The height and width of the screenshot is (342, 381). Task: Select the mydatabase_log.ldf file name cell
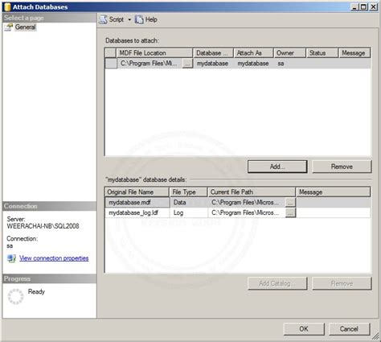pos(137,212)
